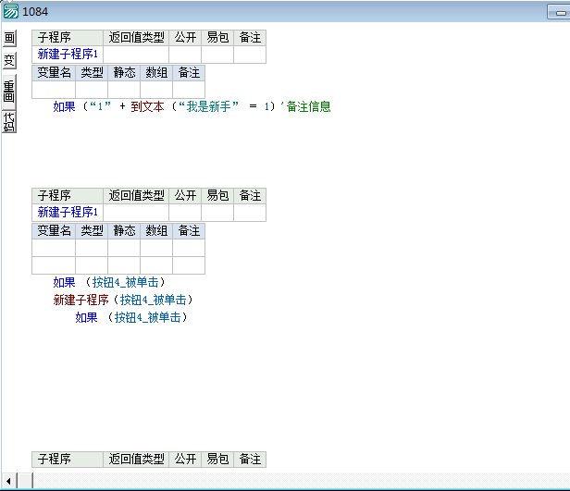Click empty 返回值类型 cell in top table
Screen dimensions: 570x491
136,55
